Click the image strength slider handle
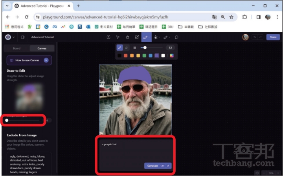The image size is (283, 176). (7, 120)
